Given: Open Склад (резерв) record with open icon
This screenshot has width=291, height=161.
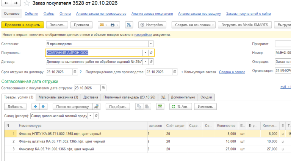Looking at the screenshot, I should pyautogui.click(x=96, y=116).
